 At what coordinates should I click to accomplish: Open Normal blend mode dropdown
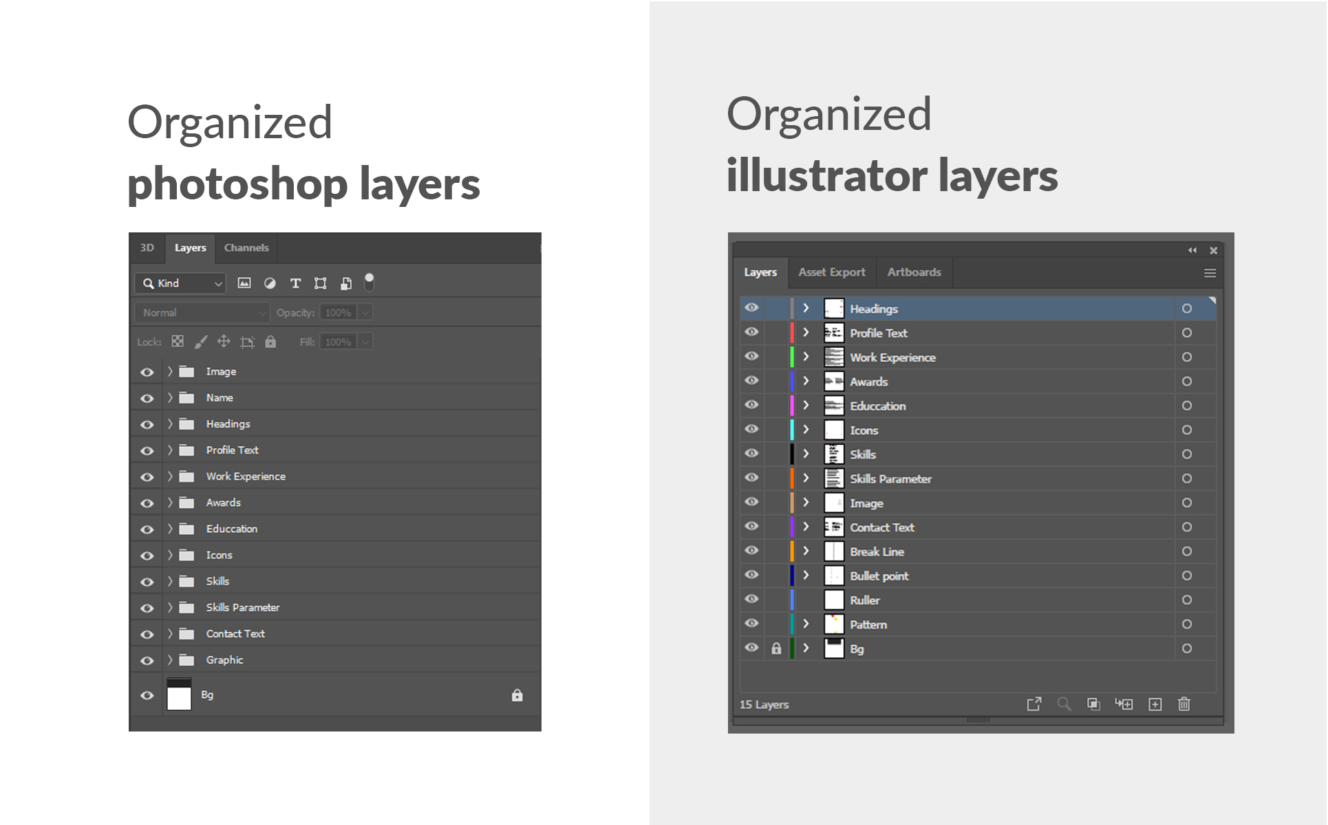[x=202, y=313]
